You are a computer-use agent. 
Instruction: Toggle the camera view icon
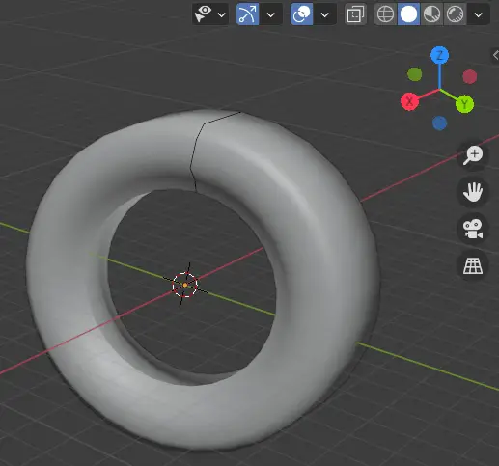point(473,229)
